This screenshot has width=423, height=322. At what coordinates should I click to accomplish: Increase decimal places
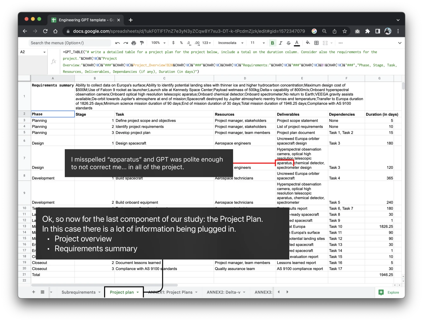[x=197, y=43]
